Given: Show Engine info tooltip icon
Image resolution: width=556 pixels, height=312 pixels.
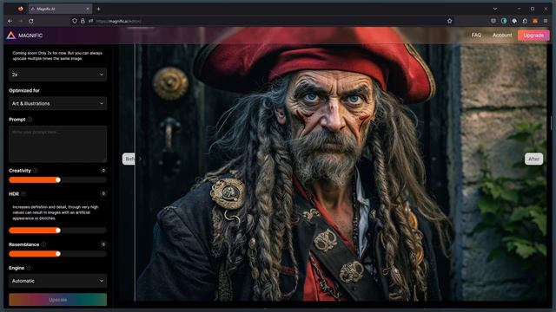Looking at the screenshot, I should [29, 268].
